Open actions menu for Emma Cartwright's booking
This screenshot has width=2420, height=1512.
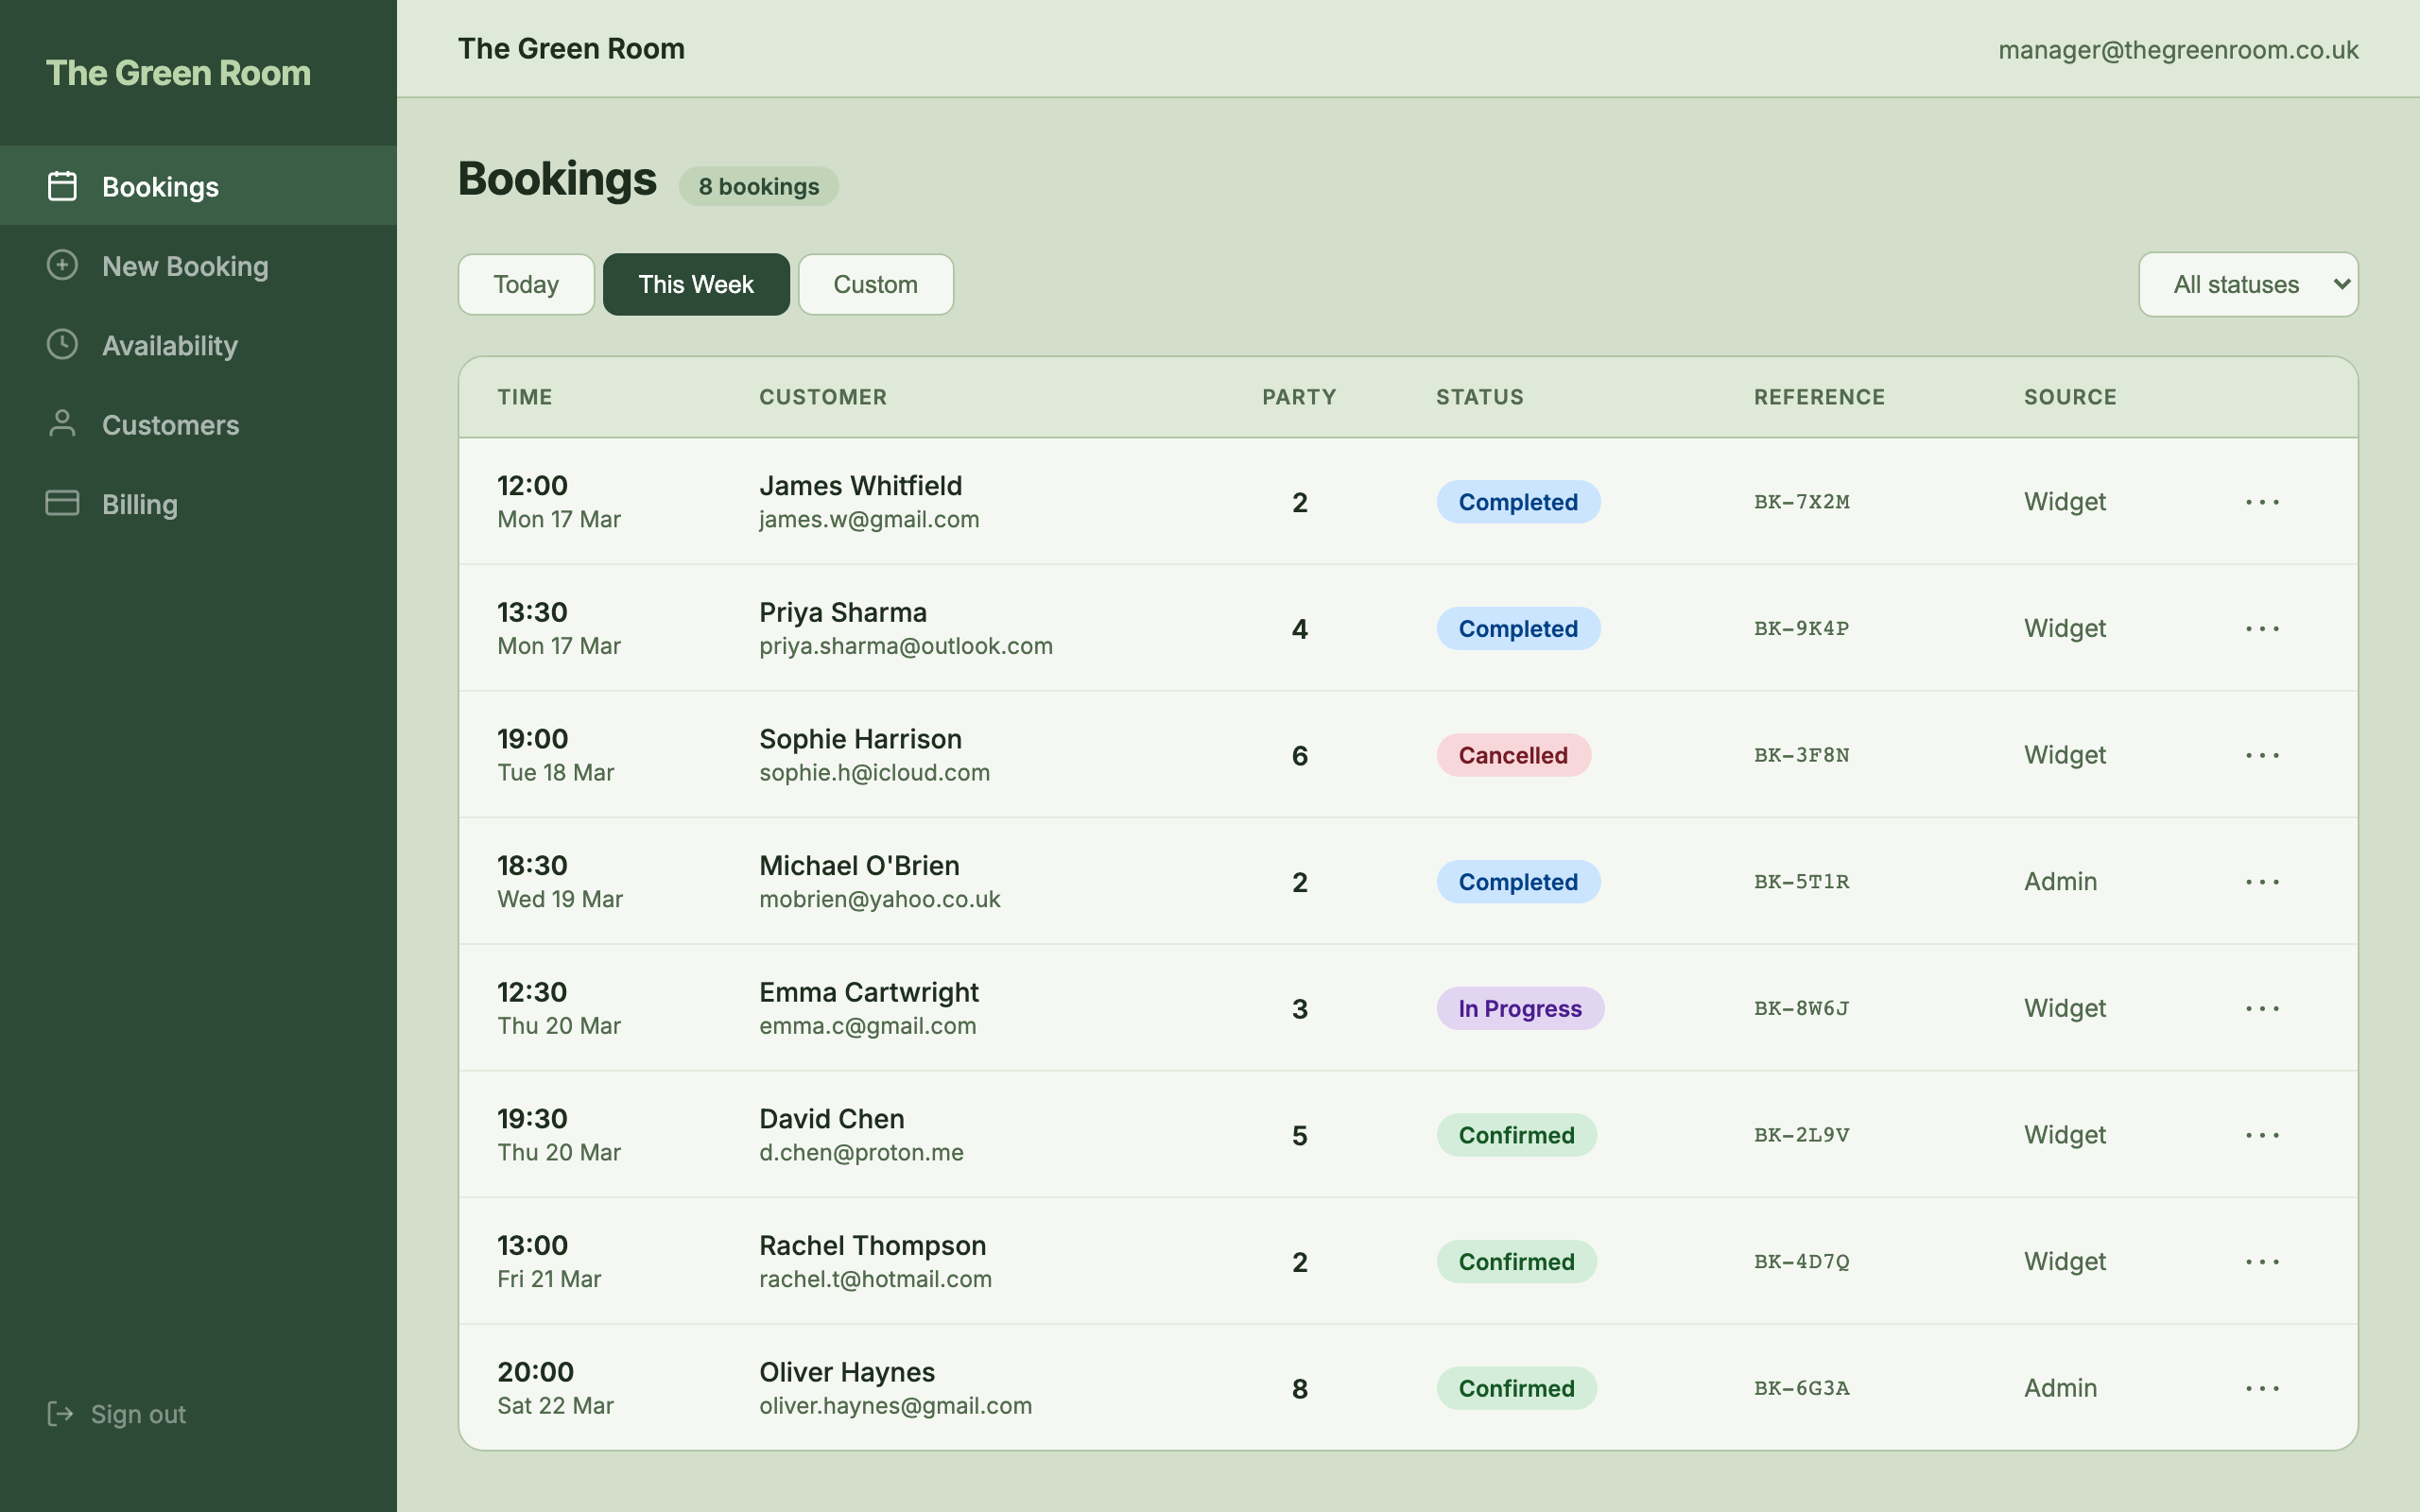click(x=2263, y=1009)
